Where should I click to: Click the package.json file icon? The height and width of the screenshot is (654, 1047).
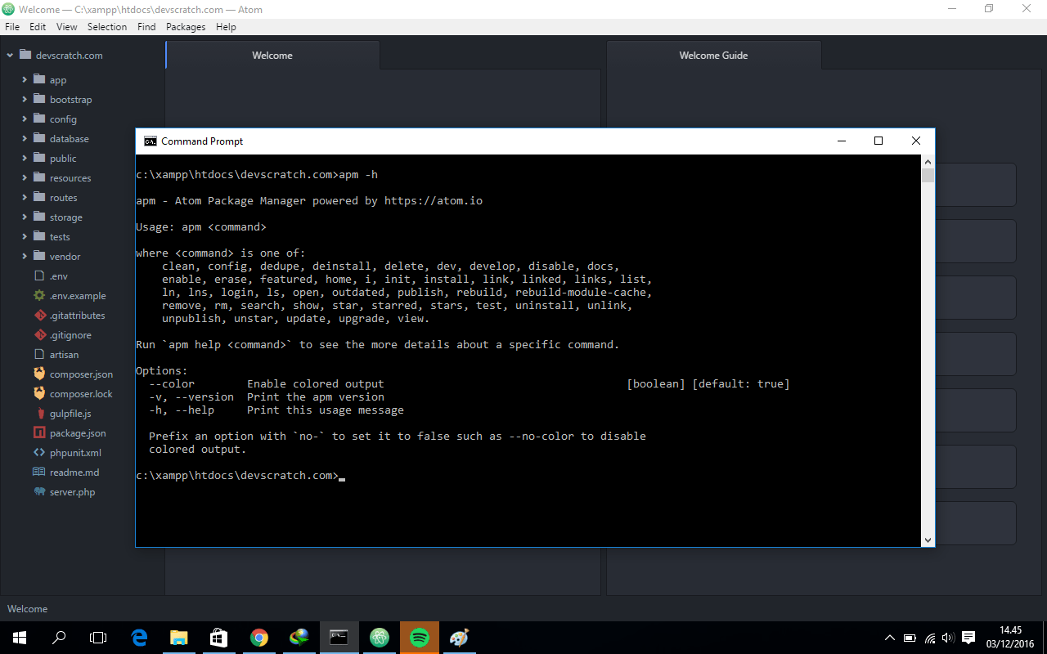pyautogui.click(x=39, y=432)
